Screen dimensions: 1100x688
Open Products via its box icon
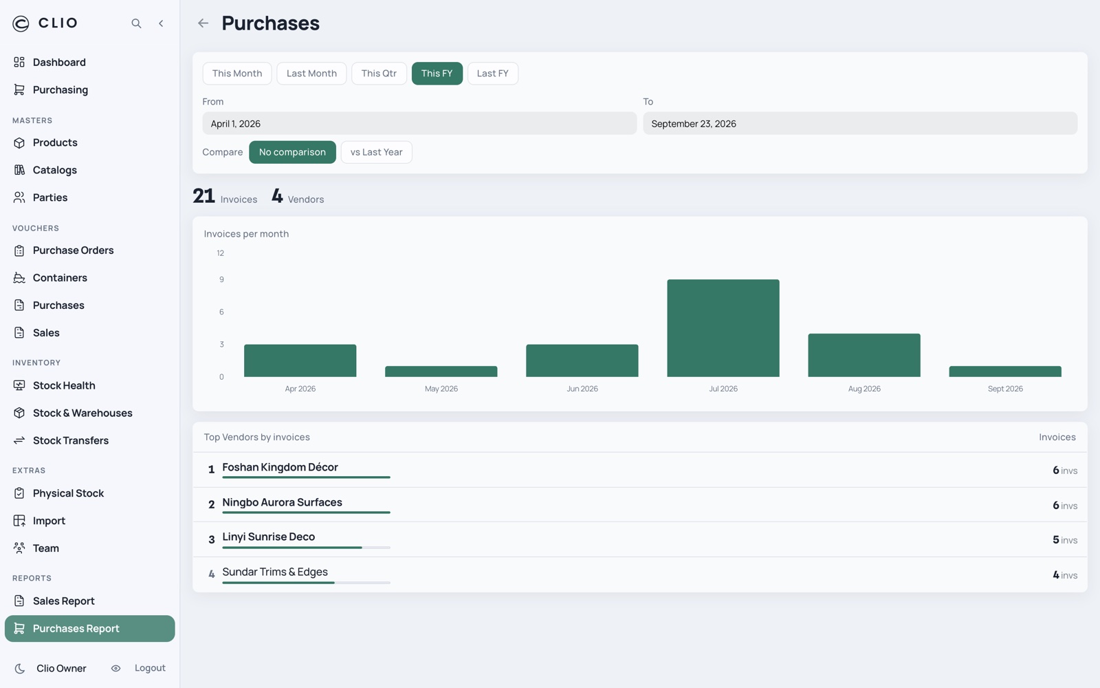[19, 142]
